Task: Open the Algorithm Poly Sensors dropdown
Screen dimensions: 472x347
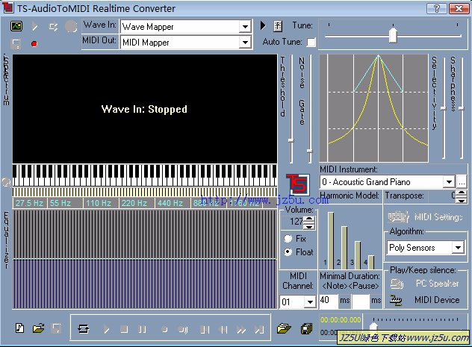Action: (x=458, y=248)
